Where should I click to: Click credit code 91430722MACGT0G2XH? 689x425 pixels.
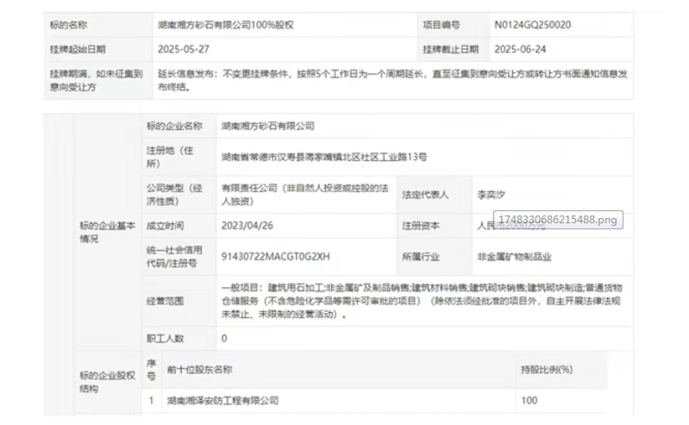[275, 257]
